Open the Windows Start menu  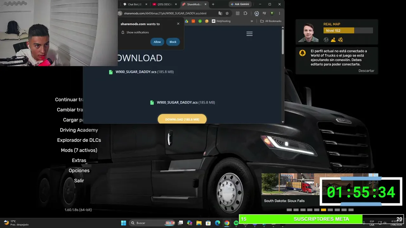(124, 223)
